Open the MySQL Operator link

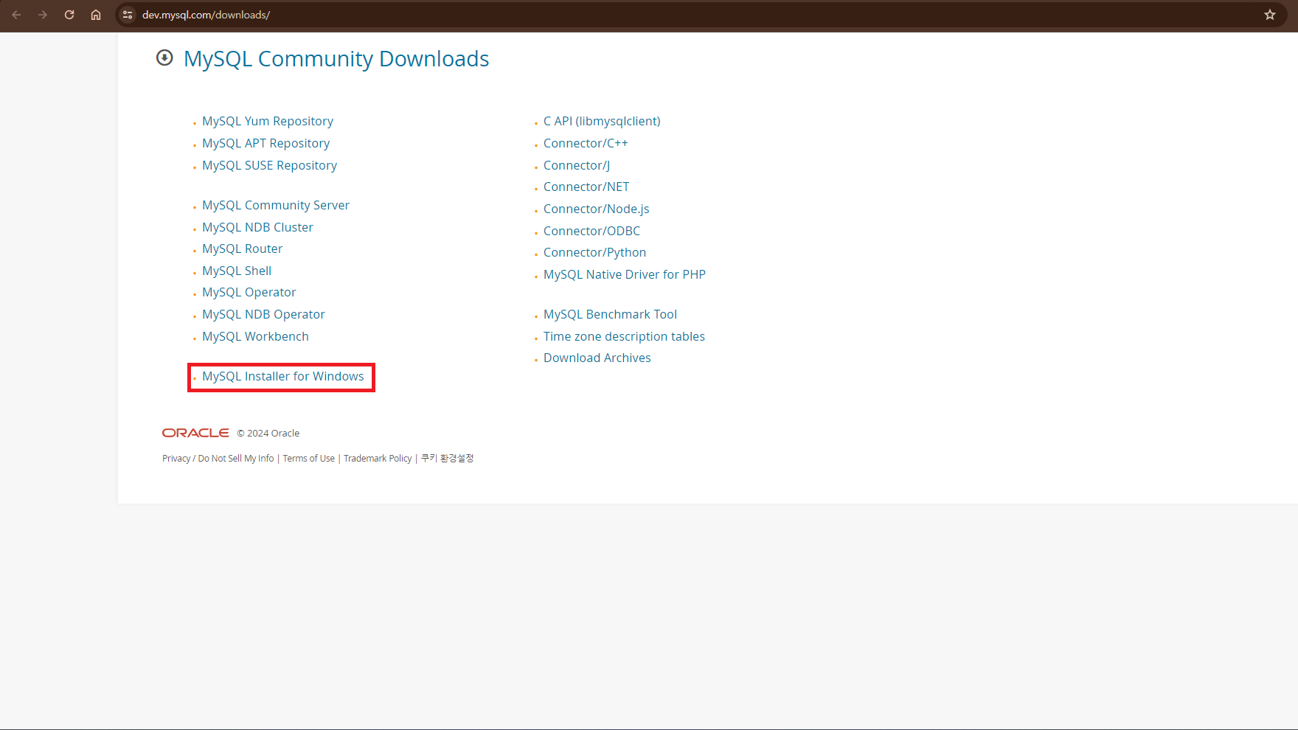249,292
